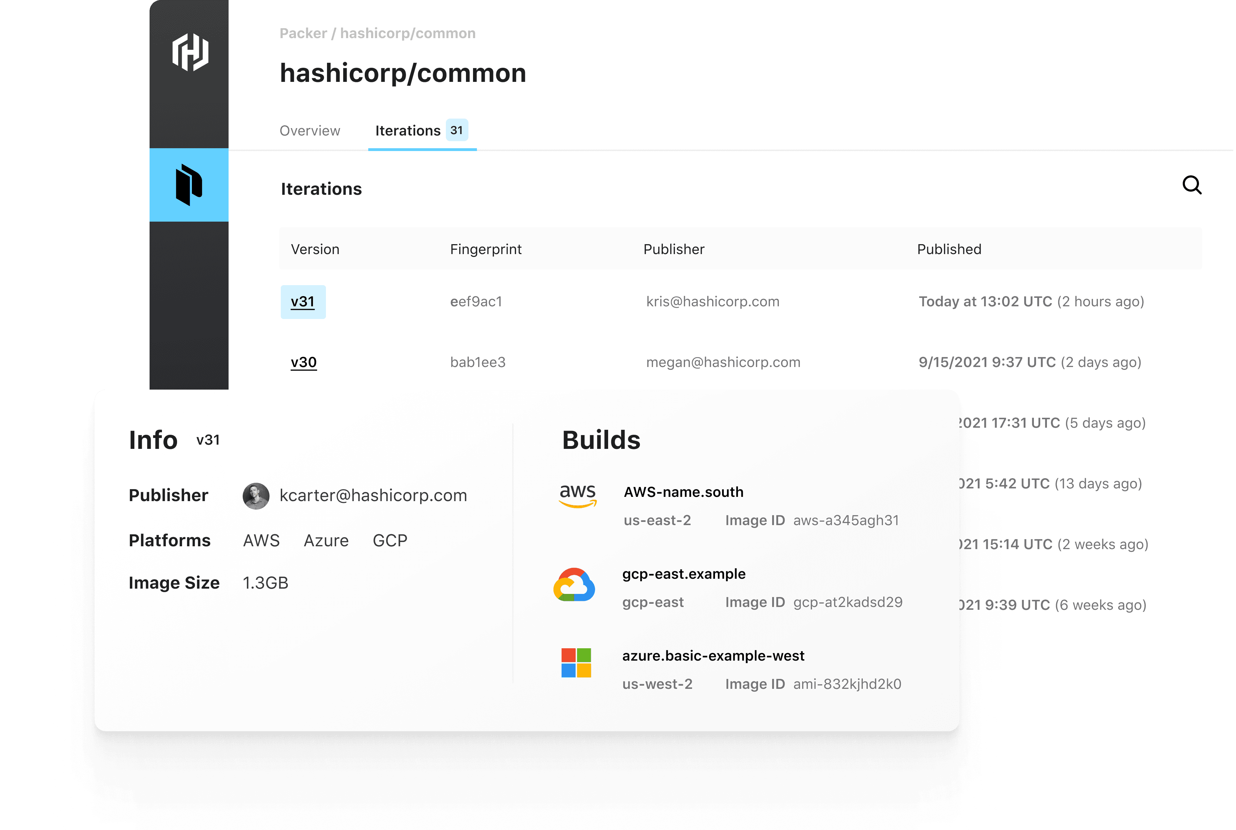This screenshot has height=830, width=1236.
Task: Click the HashiCorp logo in sidebar
Action: click(190, 52)
